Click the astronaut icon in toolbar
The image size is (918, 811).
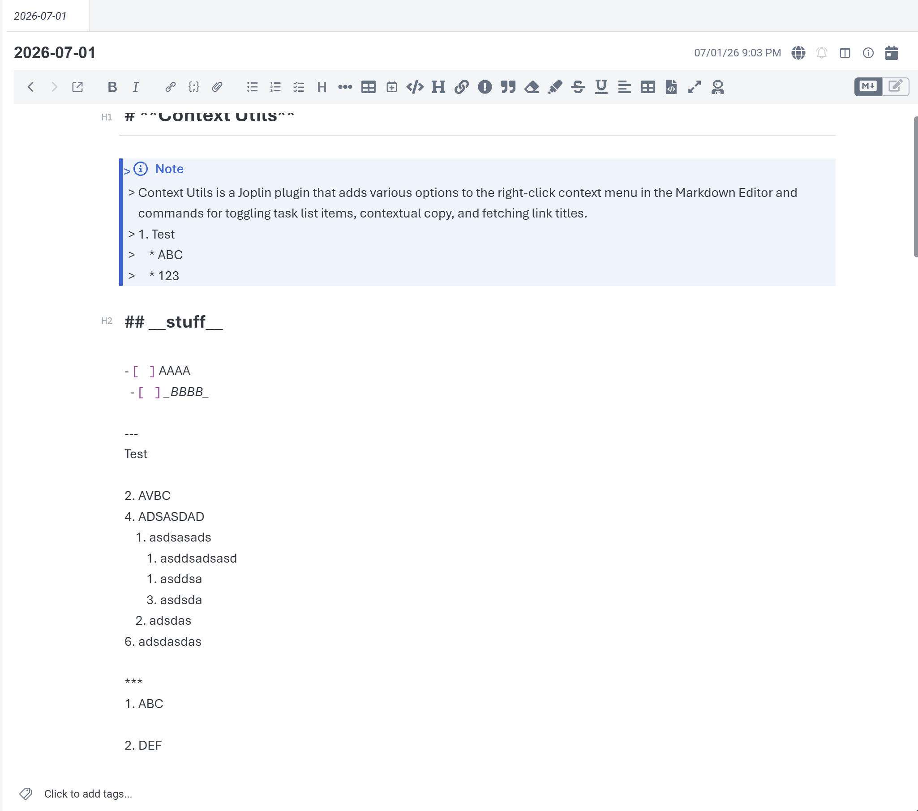[718, 87]
